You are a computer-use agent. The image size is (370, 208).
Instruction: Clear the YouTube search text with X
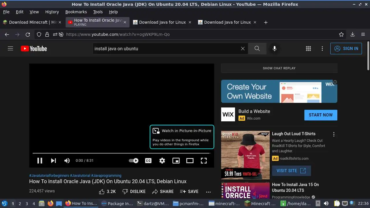click(x=243, y=49)
